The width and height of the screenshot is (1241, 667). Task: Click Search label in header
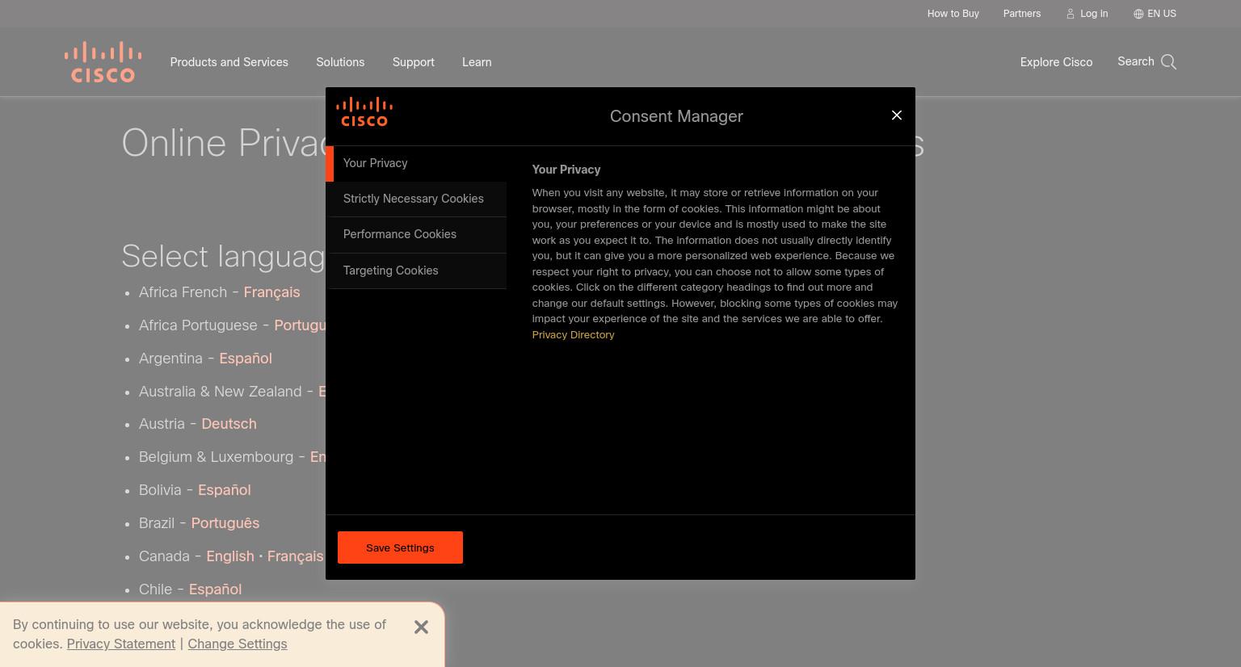[x=1135, y=61]
